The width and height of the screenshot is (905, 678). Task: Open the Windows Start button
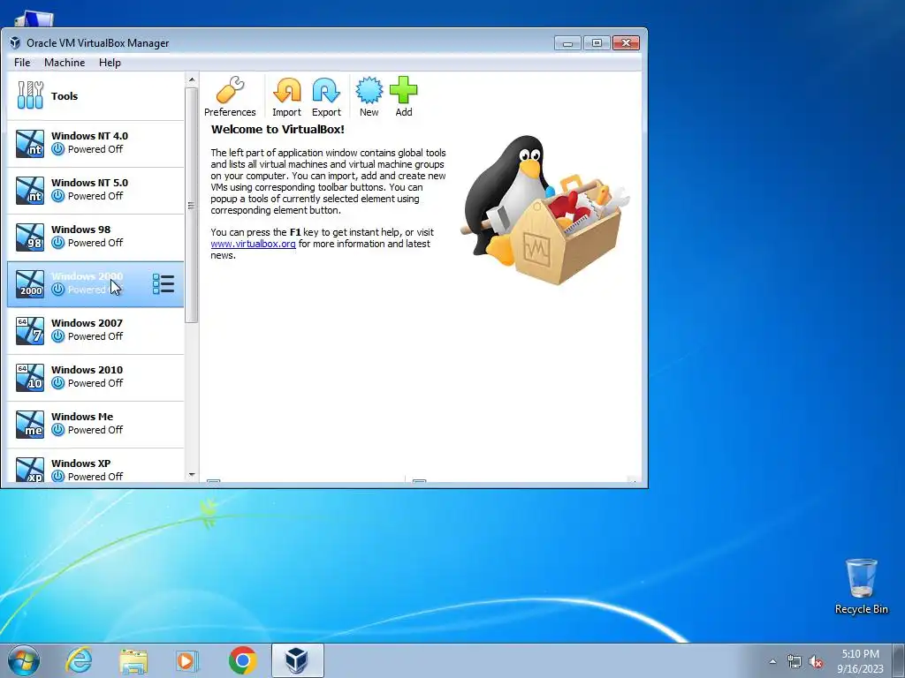[x=24, y=660]
